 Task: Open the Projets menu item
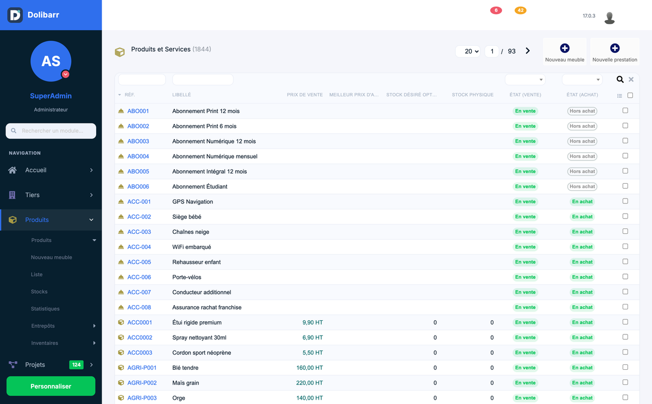click(x=35, y=365)
